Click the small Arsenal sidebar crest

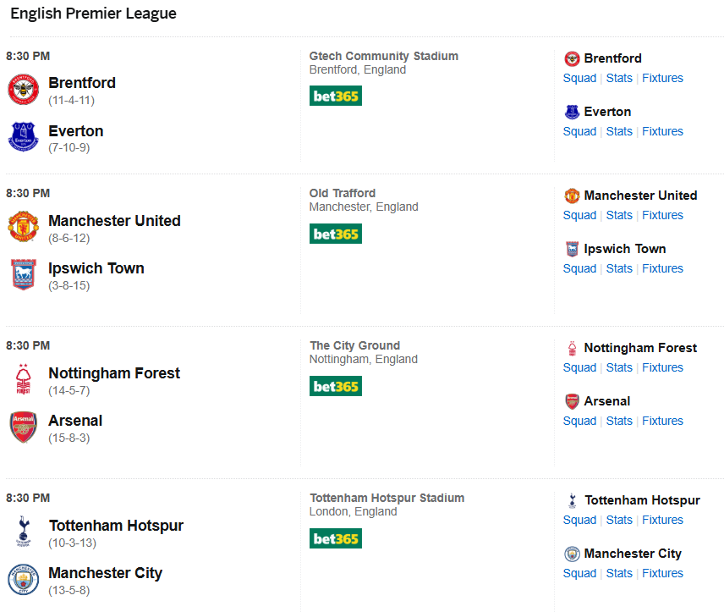(x=573, y=401)
